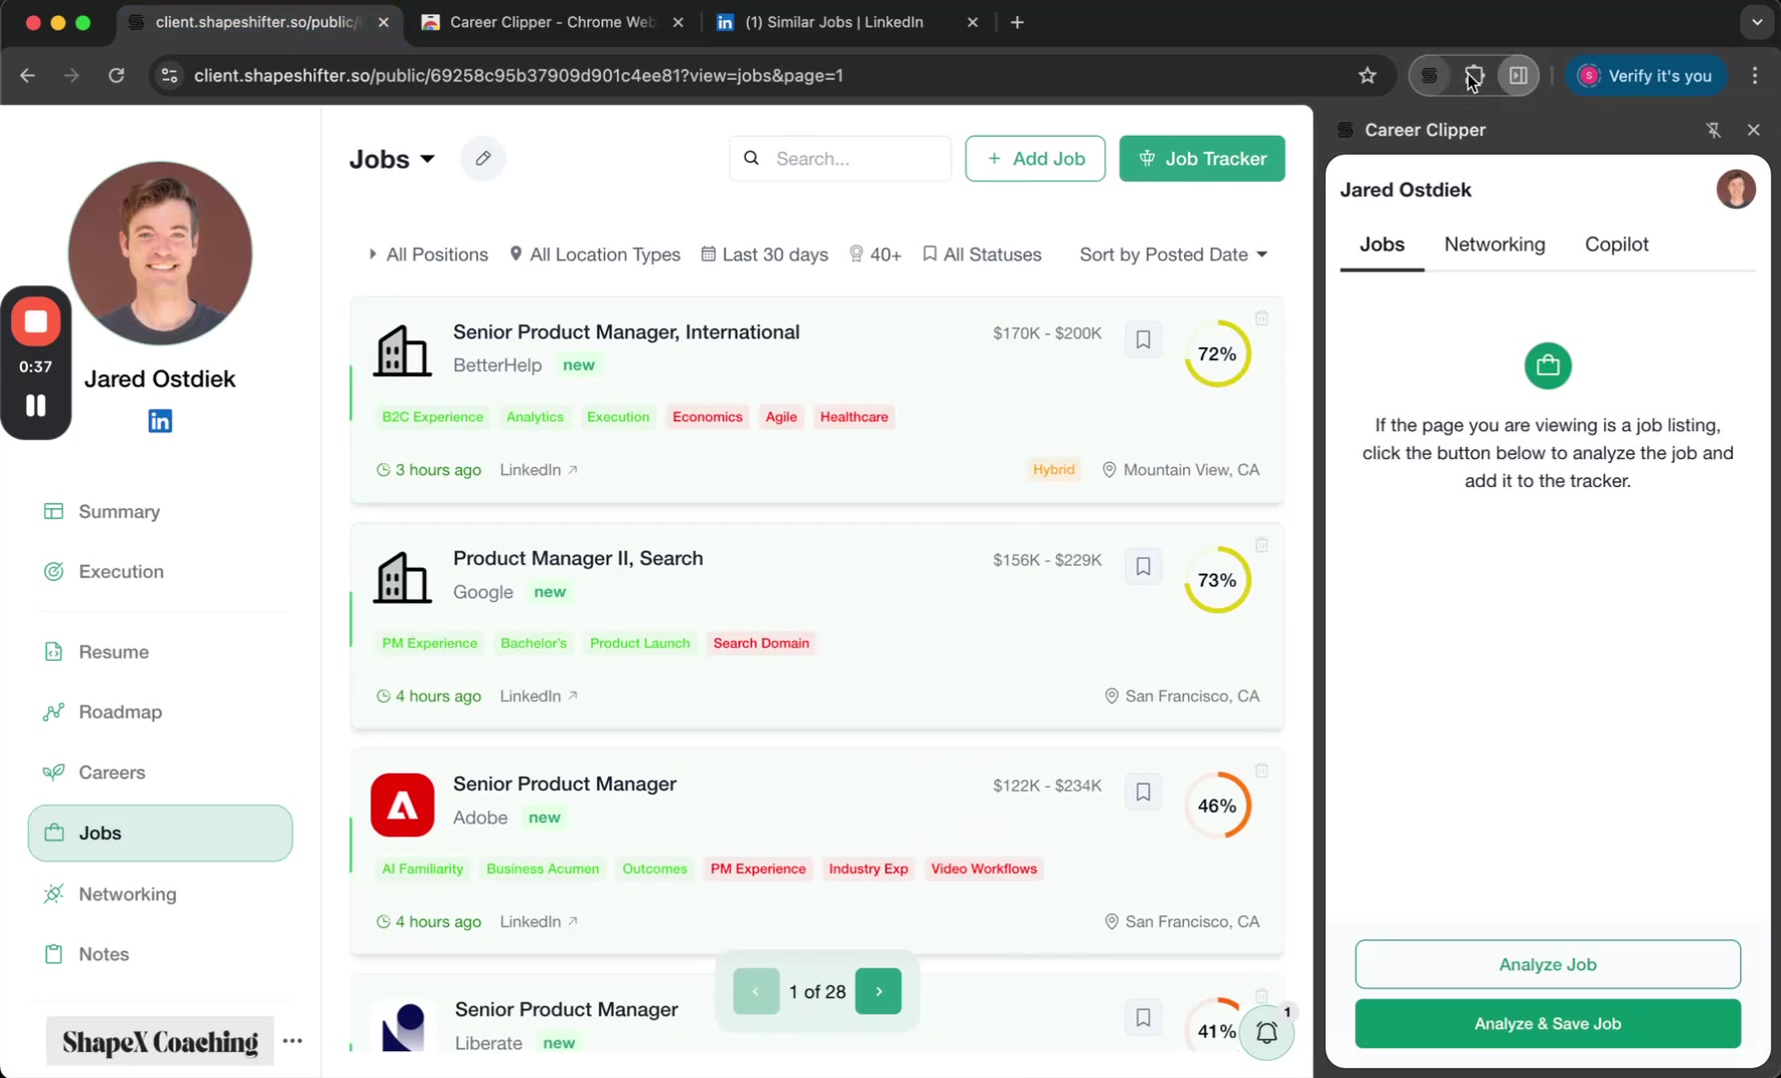Delete the BetterHelp job with trash icon
Screen dimensions: 1781x1078
pyautogui.click(x=1262, y=318)
